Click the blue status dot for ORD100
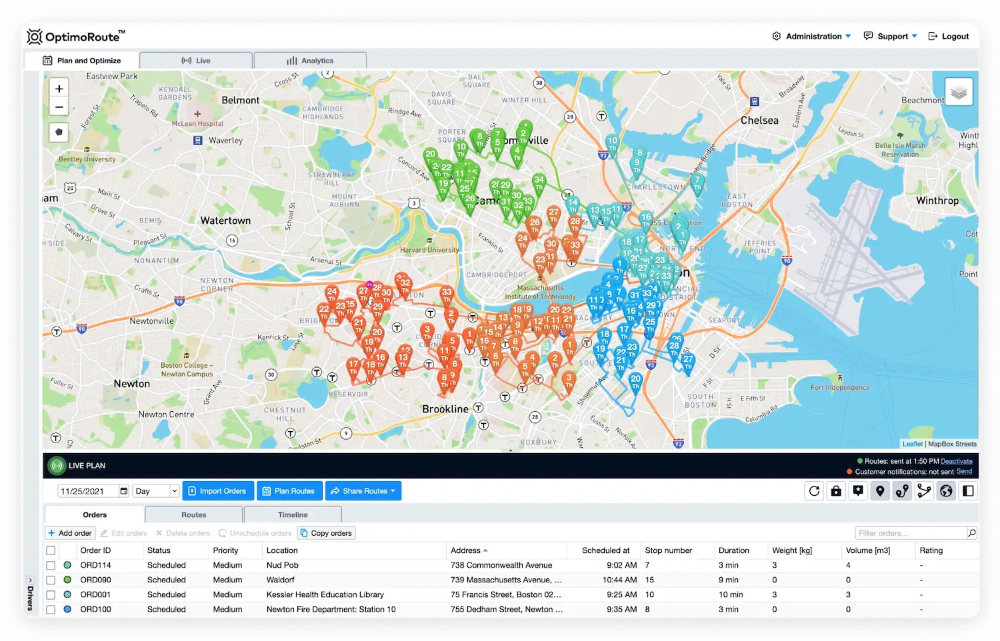1000x641 pixels. [67, 609]
